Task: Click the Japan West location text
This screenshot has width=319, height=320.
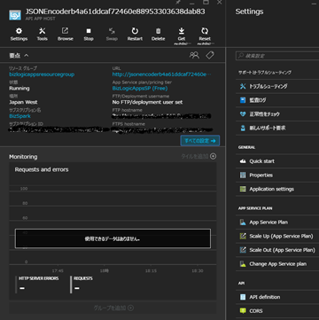Action: point(23,102)
